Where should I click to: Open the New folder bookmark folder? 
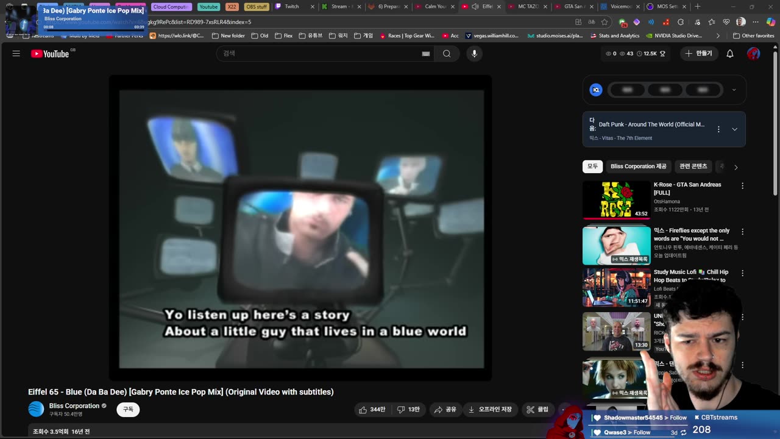coord(229,36)
